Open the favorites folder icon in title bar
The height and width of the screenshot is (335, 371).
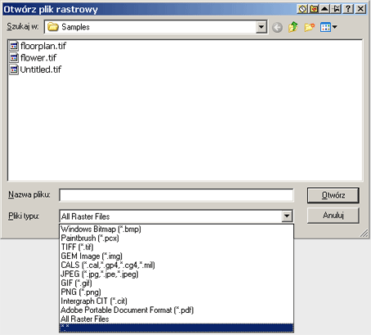tap(314, 9)
